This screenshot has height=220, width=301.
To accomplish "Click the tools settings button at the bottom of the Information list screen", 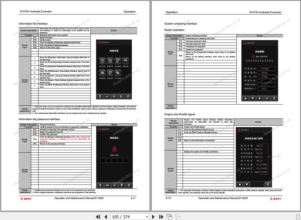I will pyautogui.click(x=121, y=96).
